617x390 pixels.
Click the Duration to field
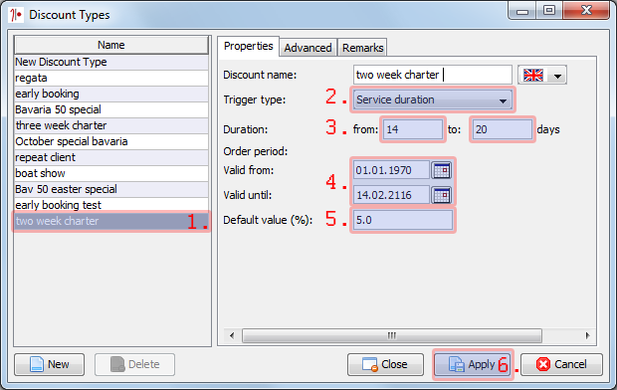tap(503, 129)
